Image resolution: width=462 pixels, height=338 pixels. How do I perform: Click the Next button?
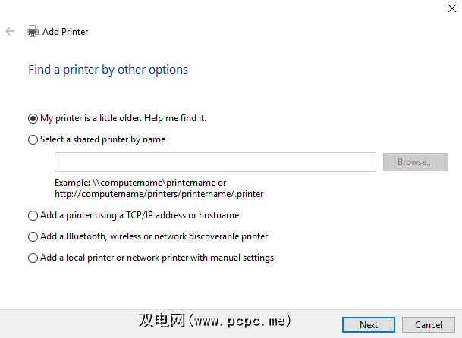(369, 324)
